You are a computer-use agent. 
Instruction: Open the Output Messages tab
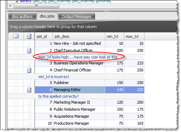click(76, 16)
